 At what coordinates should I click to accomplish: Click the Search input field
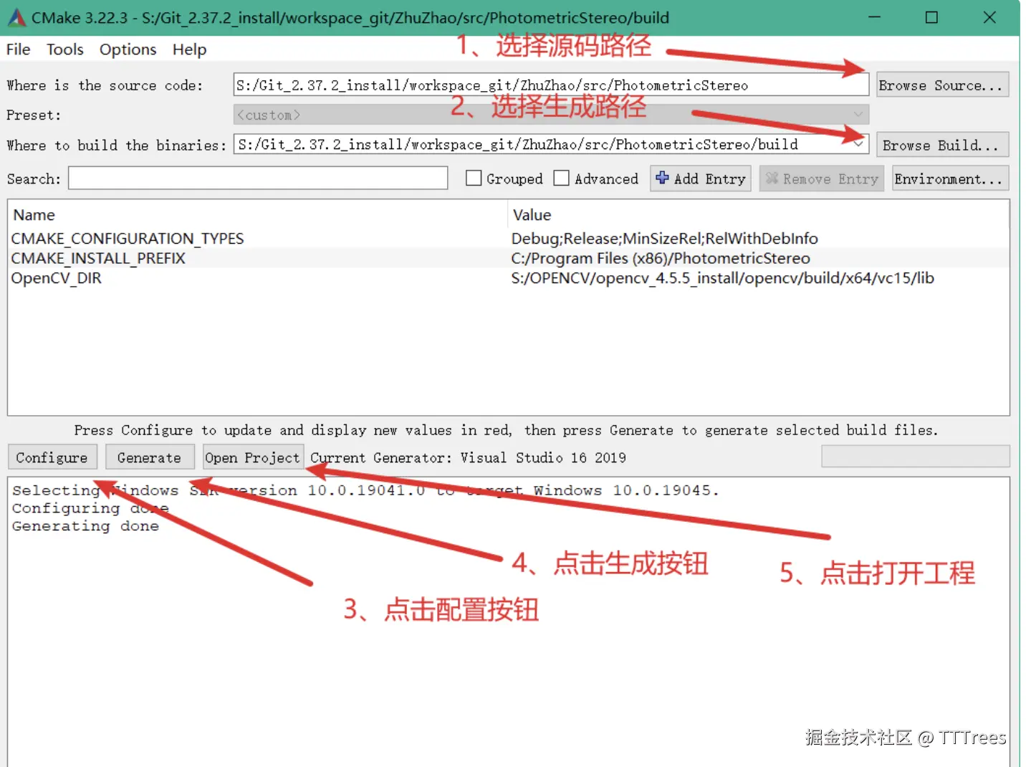coord(258,178)
